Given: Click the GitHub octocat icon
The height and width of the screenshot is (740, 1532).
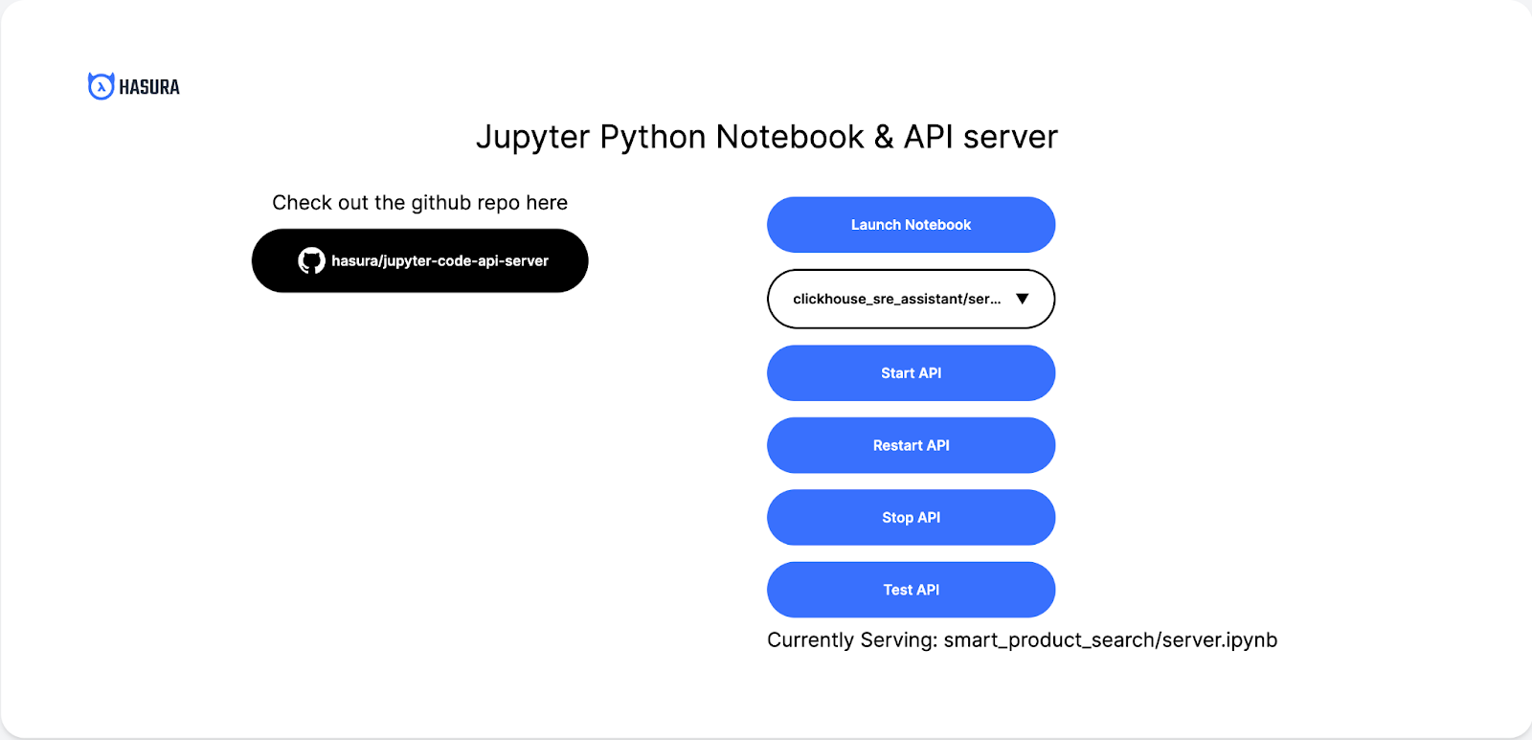Looking at the screenshot, I should 311,260.
